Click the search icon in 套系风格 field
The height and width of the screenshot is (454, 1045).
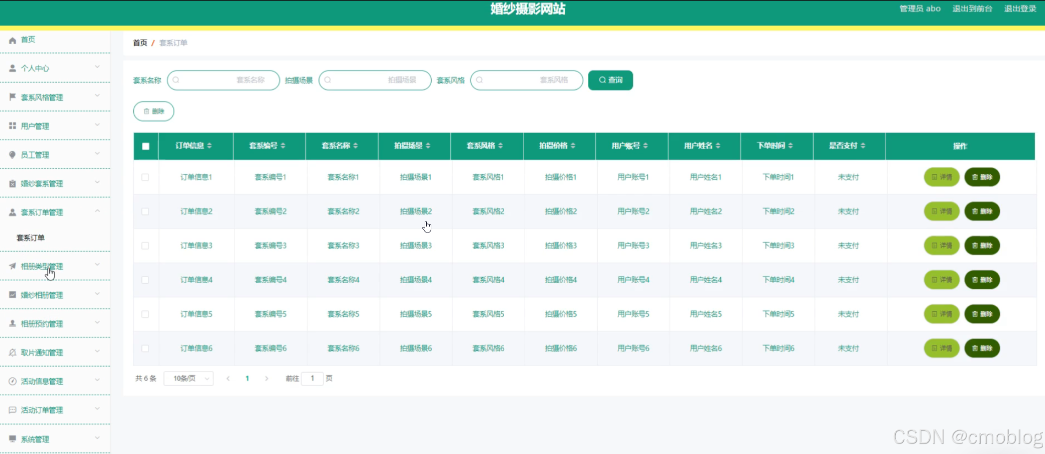(480, 80)
